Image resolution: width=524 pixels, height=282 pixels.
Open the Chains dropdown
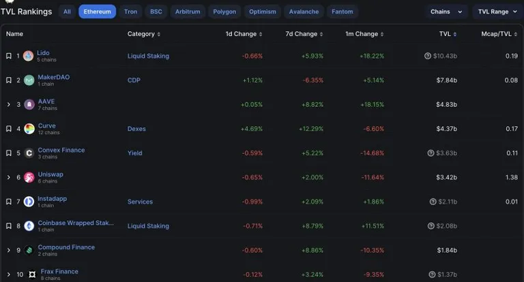[x=446, y=12]
